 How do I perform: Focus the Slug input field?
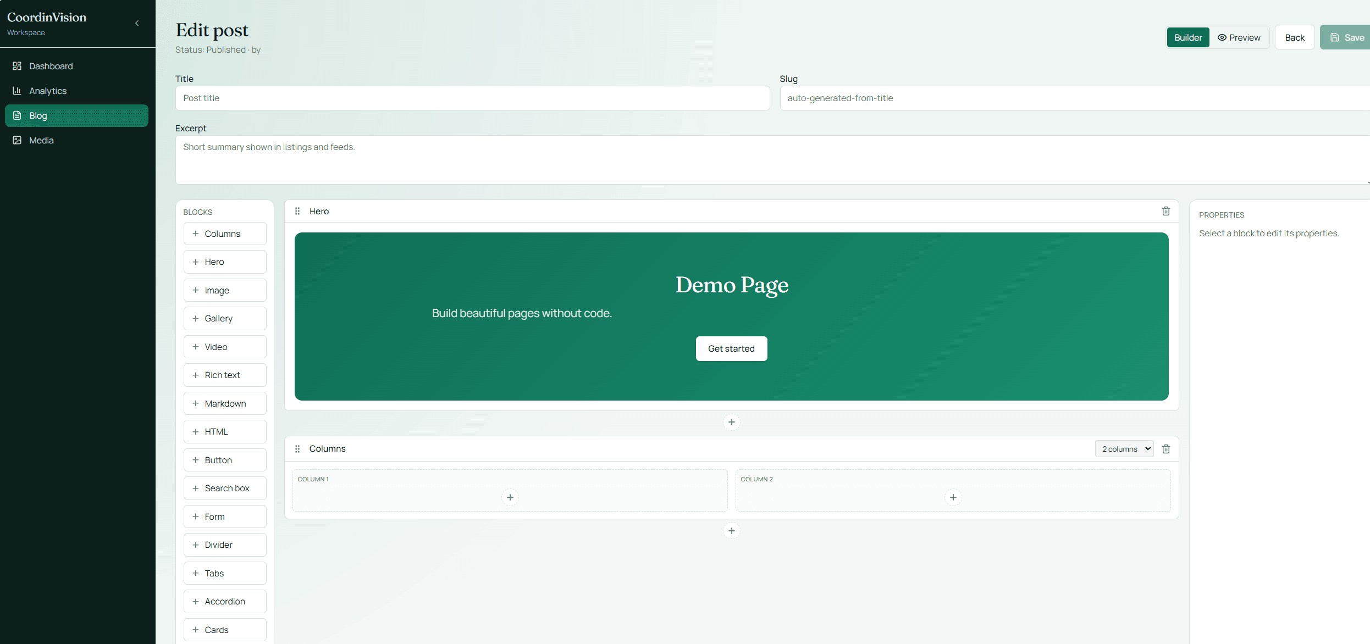1075,98
